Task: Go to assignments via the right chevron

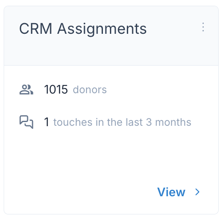Action: point(197,192)
